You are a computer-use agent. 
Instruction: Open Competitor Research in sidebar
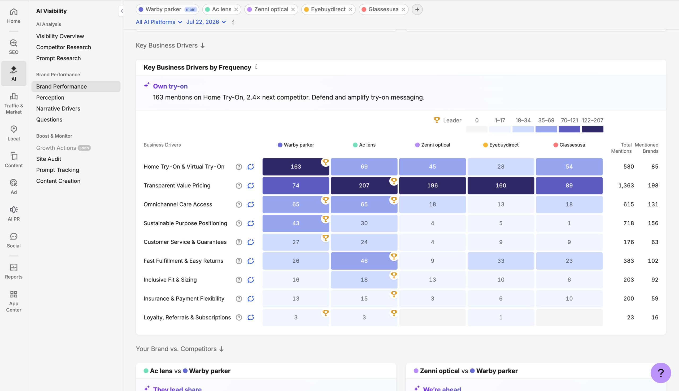(x=63, y=47)
